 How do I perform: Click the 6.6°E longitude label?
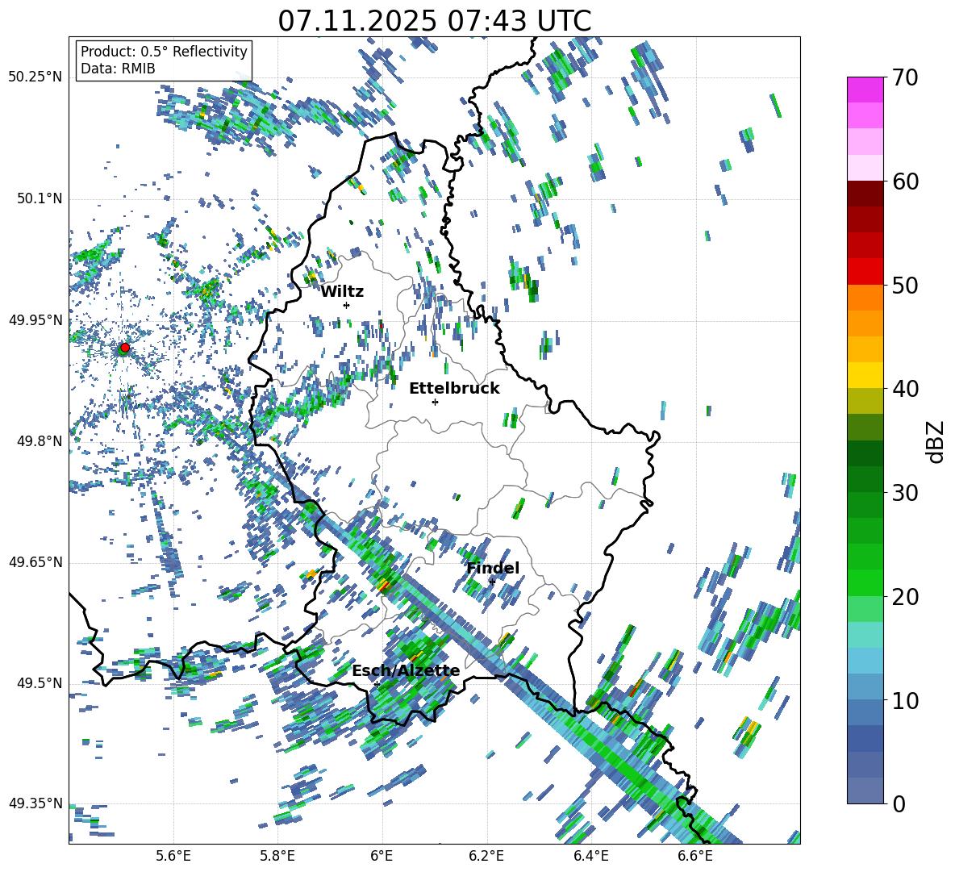coord(695,856)
